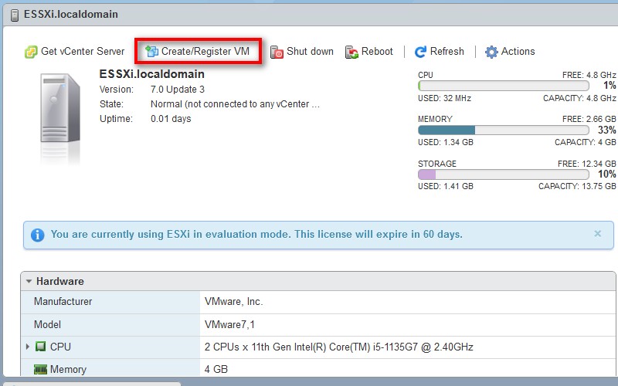Click USED: 32 MHz text
The image size is (618, 386).
(x=444, y=98)
